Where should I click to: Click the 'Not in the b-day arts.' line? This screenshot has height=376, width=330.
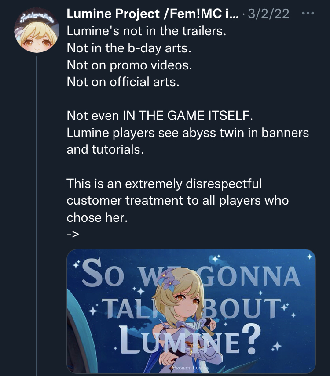coord(129,48)
